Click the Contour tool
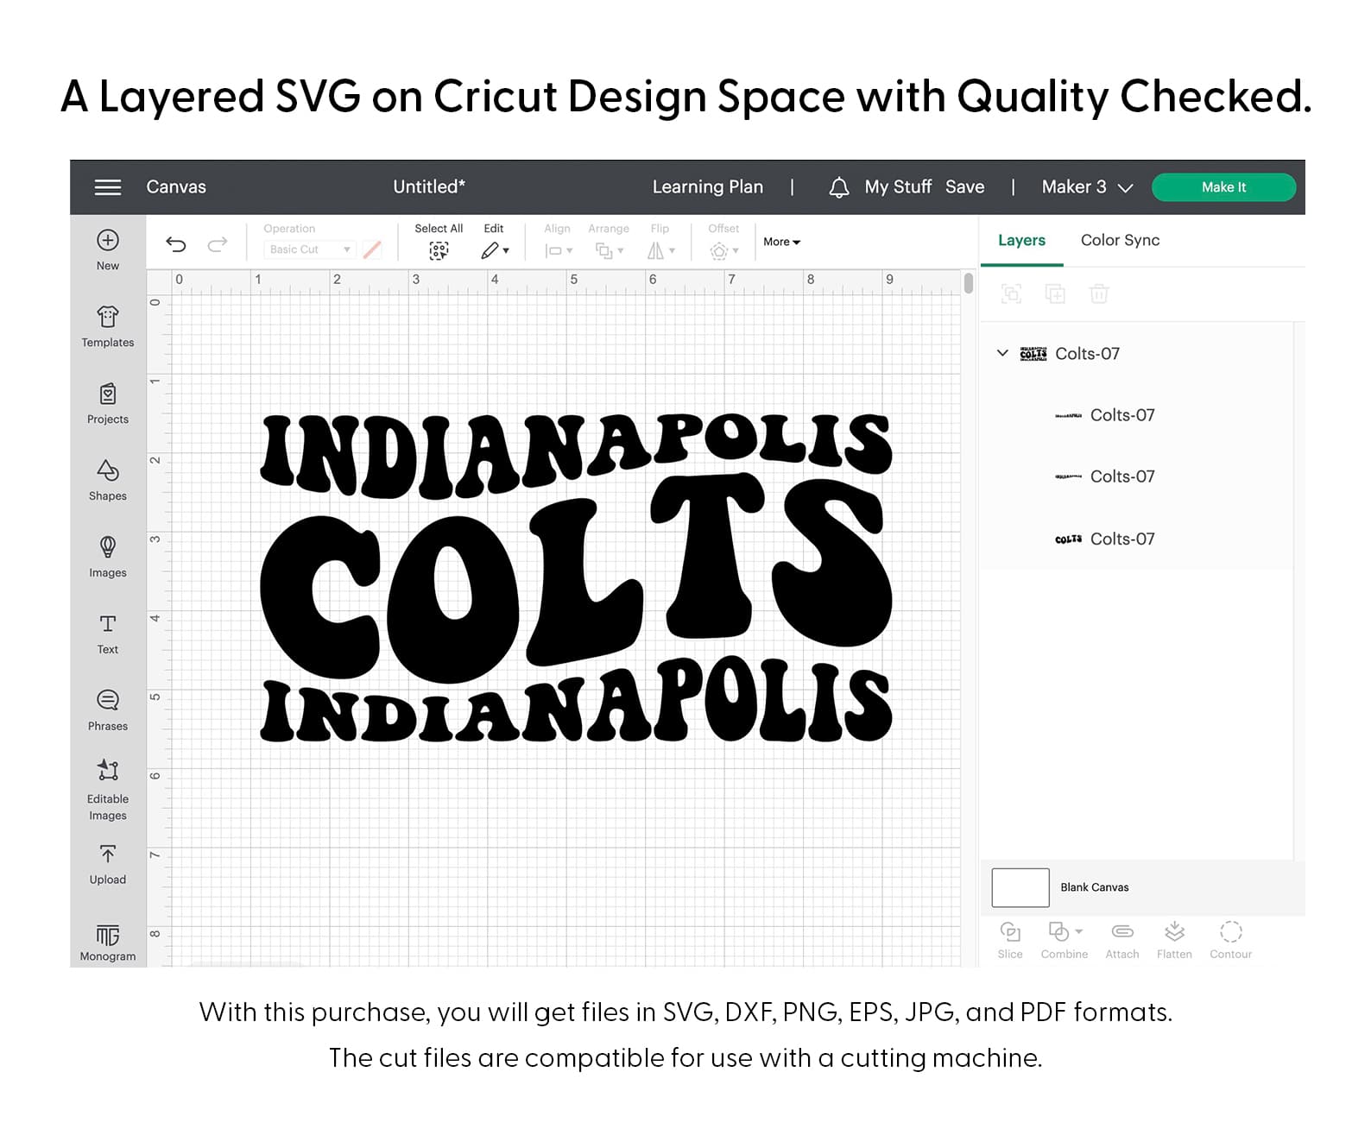The height and width of the screenshot is (1129, 1371). (1231, 940)
